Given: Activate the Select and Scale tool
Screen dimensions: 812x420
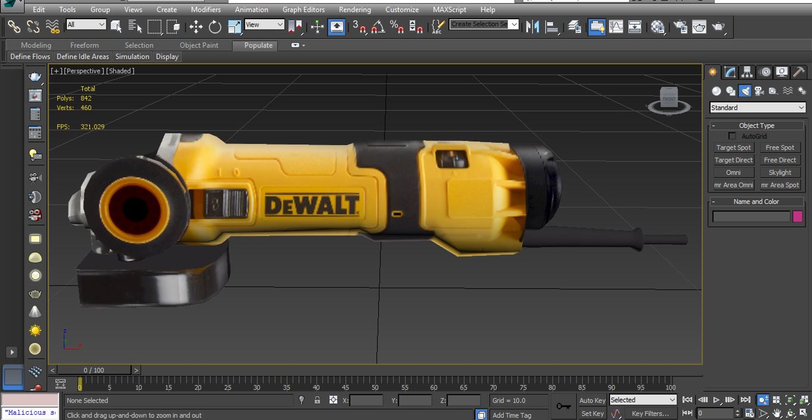Looking at the screenshot, I should pyautogui.click(x=234, y=27).
